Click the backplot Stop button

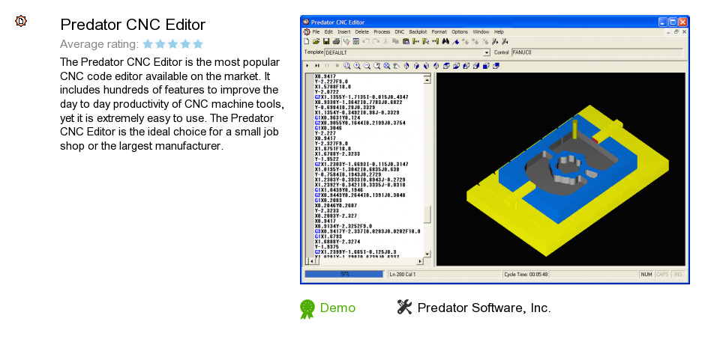click(x=337, y=66)
